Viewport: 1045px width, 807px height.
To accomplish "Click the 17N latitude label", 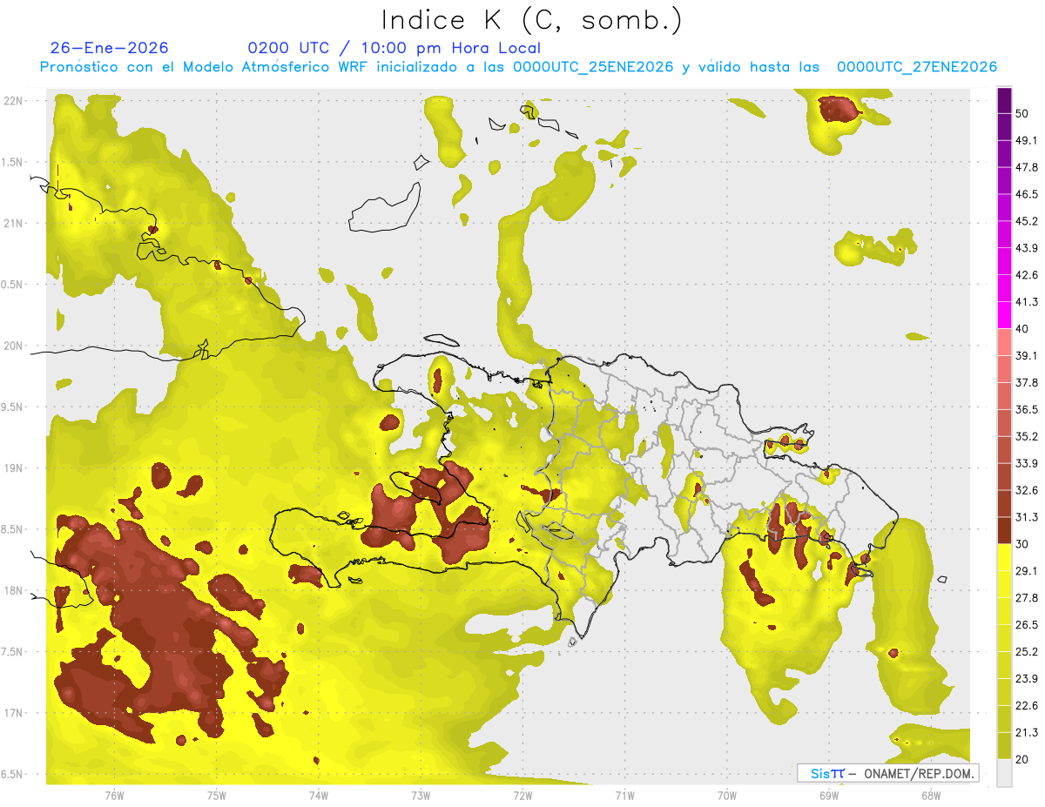I will coord(14,713).
